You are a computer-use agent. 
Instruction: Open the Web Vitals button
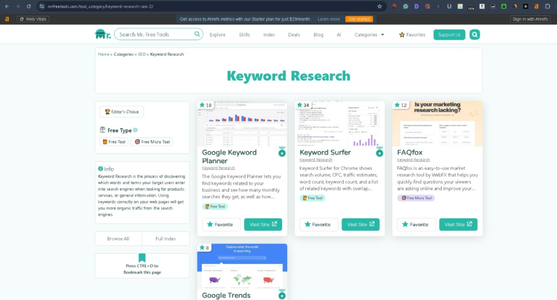33,19
